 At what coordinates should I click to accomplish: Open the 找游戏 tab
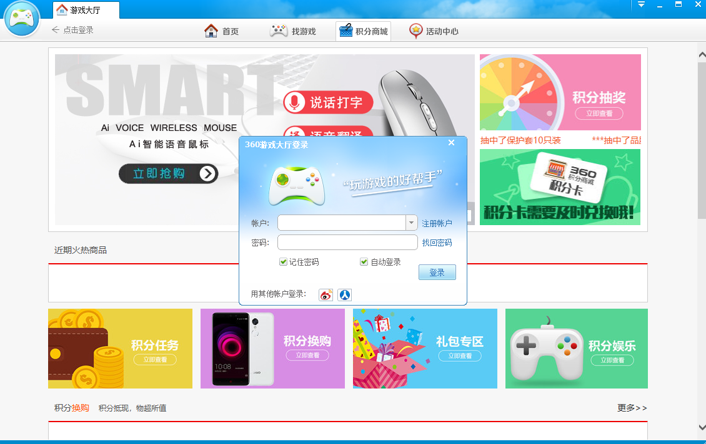coord(292,31)
